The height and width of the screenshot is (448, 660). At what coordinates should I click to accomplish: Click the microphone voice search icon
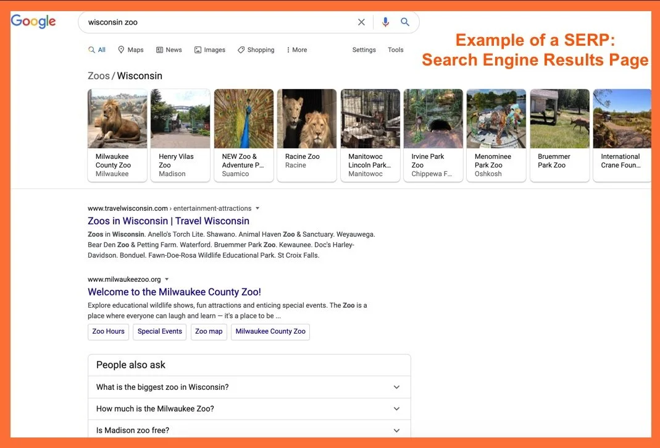click(385, 22)
